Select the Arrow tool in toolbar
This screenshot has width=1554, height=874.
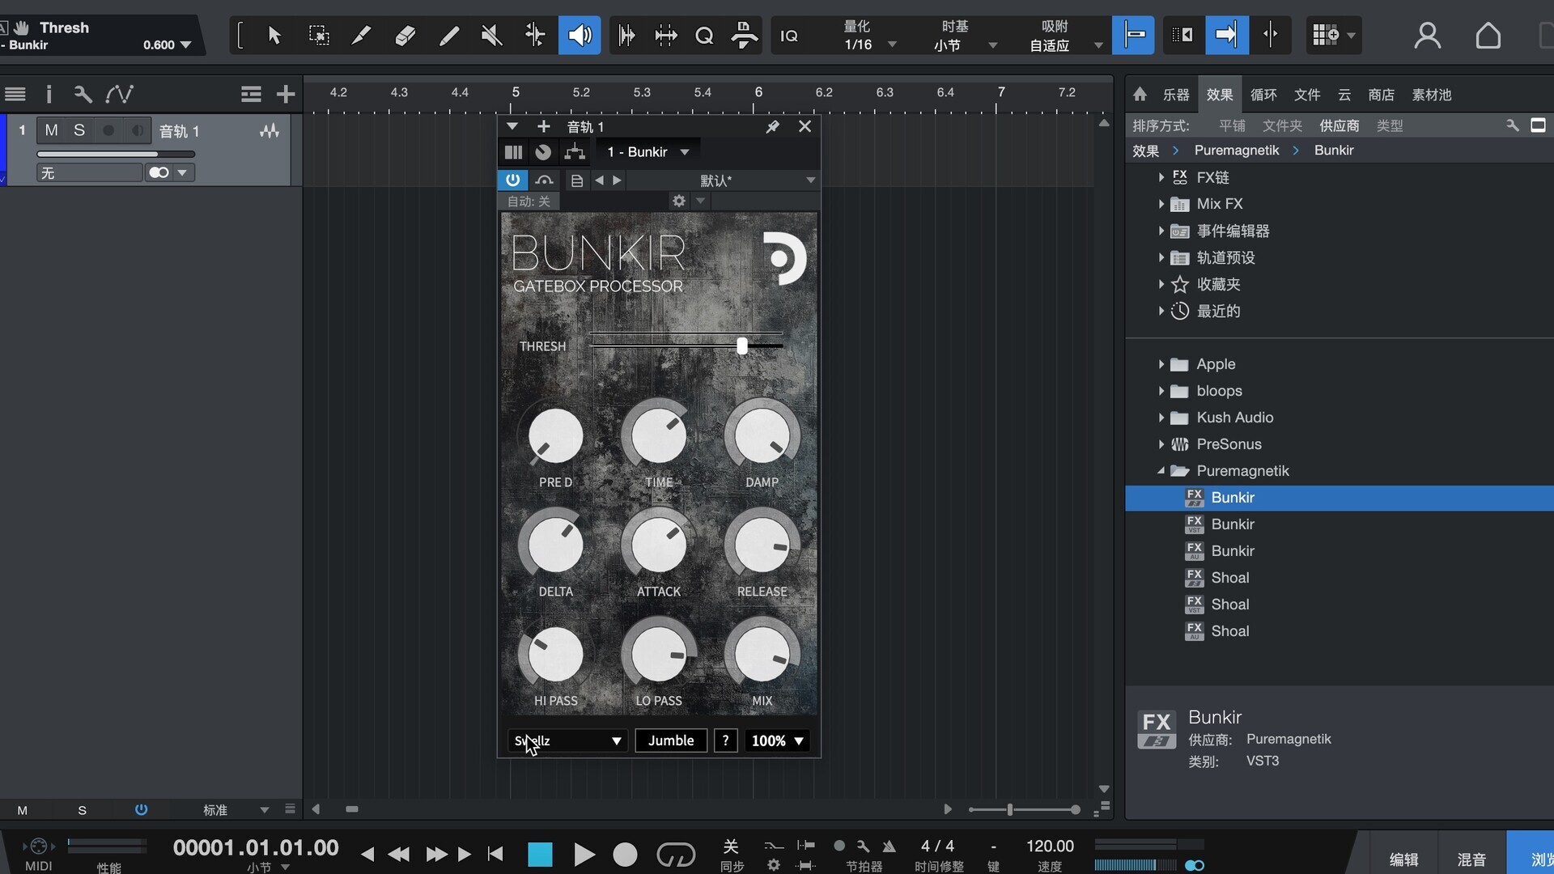coord(274,35)
